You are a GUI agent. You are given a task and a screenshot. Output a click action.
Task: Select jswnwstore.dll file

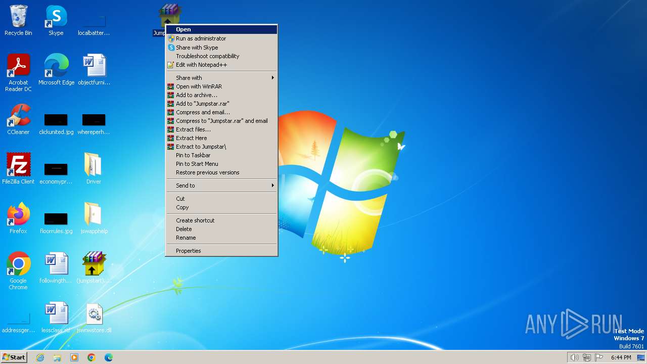(x=94, y=317)
